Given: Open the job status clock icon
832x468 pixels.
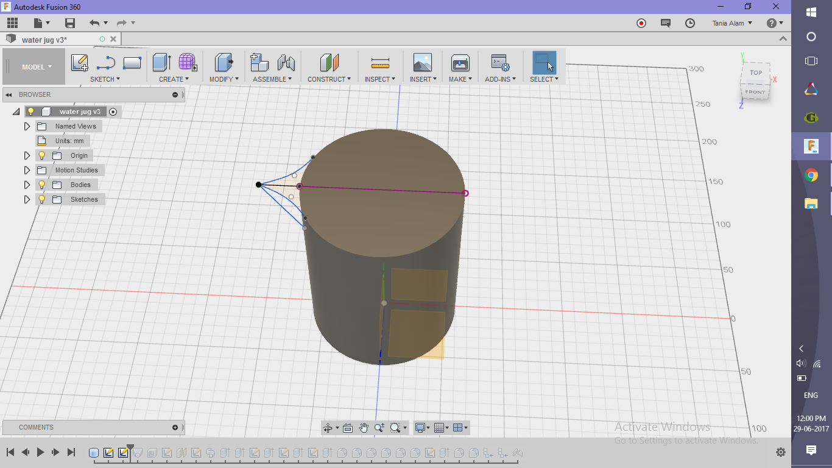Looking at the screenshot, I should tap(689, 23).
